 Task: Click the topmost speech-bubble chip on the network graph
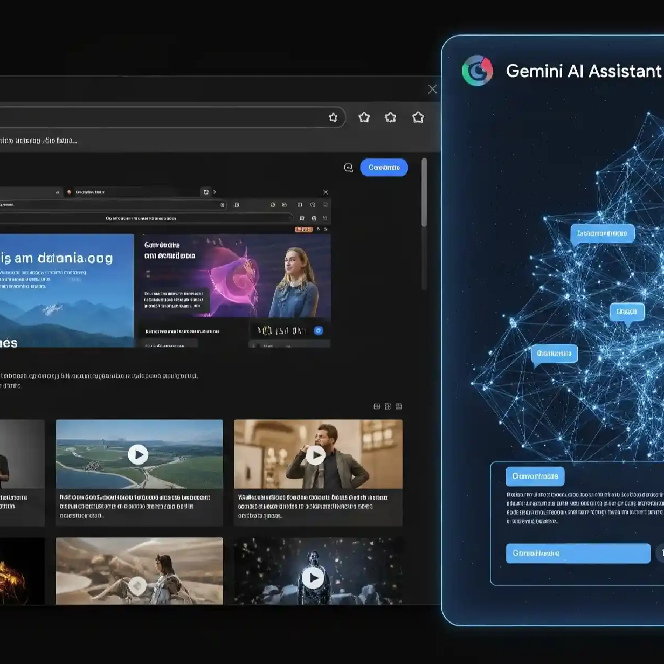point(602,234)
